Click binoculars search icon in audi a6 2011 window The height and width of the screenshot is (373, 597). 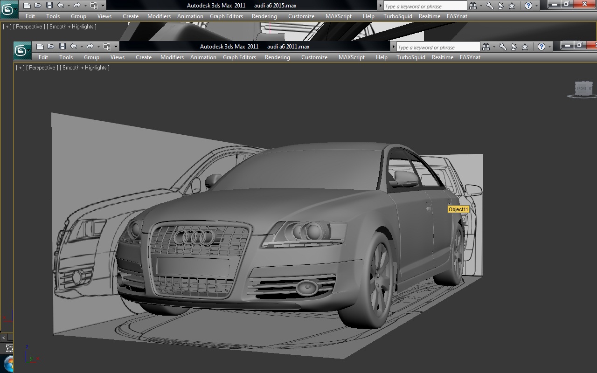[x=486, y=47]
